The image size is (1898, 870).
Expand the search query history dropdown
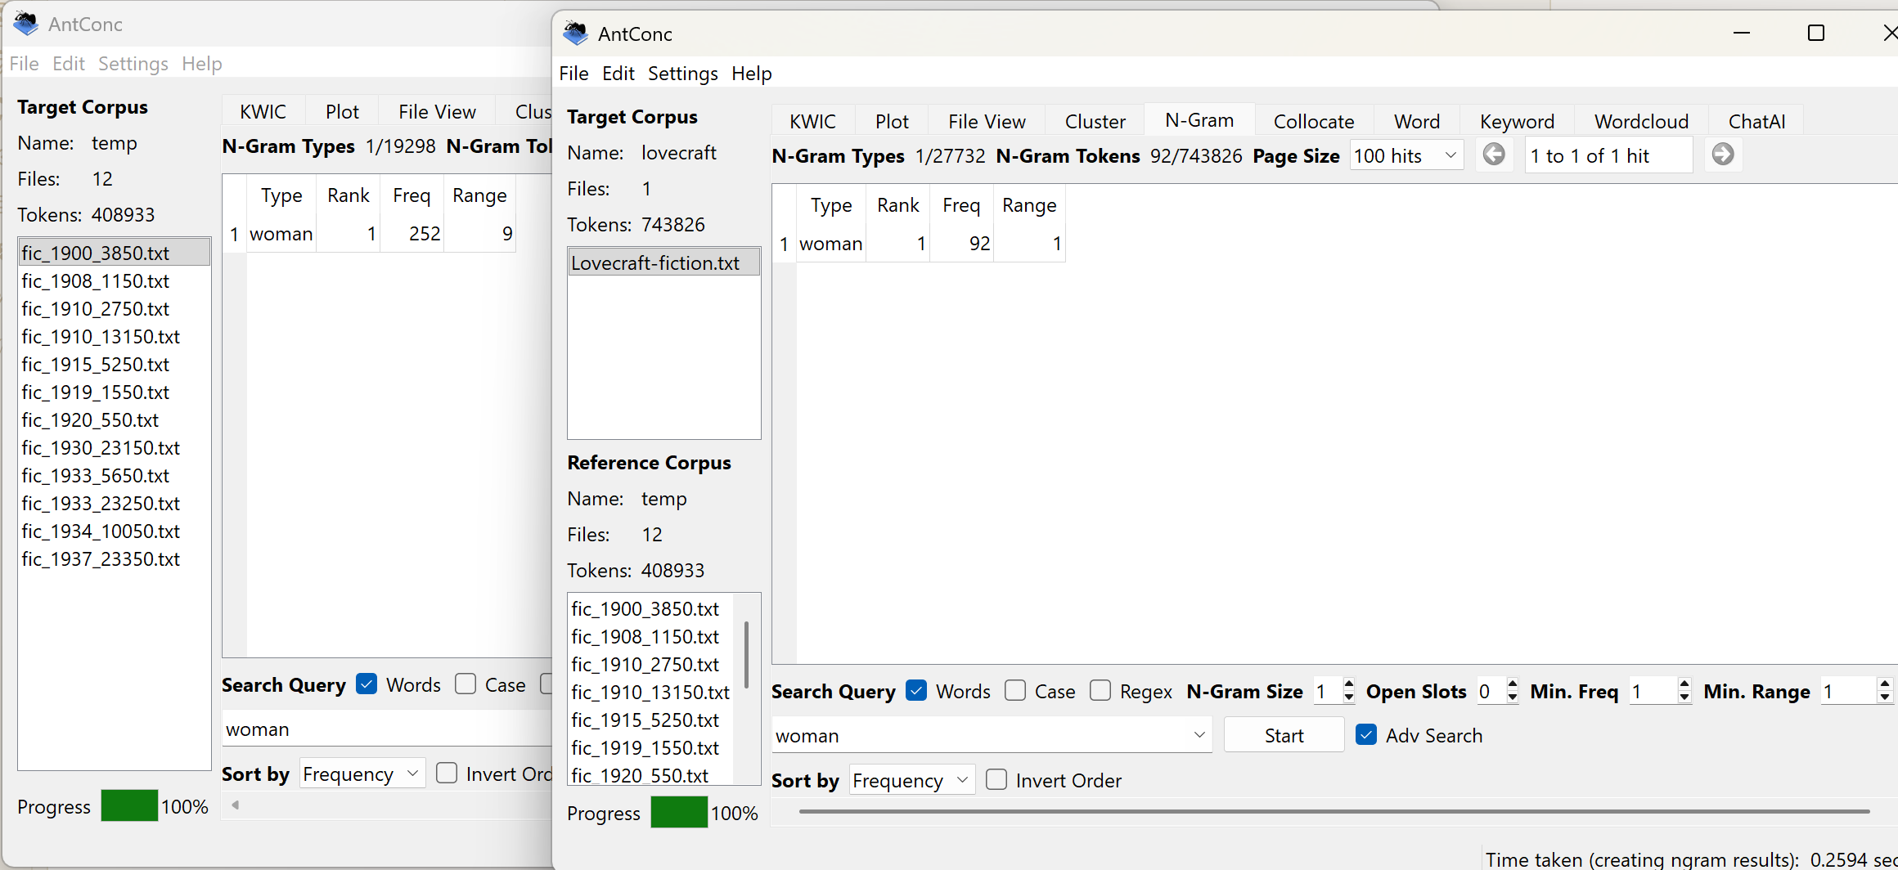(x=1199, y=735)
